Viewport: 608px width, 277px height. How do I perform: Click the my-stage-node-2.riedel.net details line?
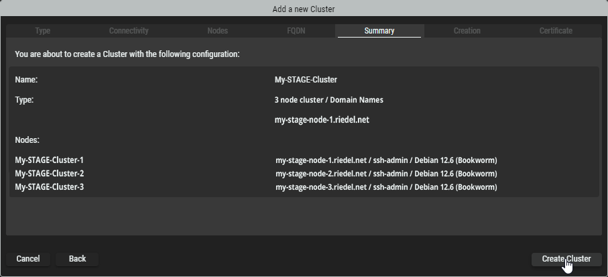(x=386, y=174)
